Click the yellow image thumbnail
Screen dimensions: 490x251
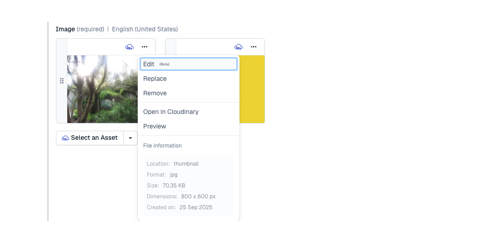pyautogui.click(x=252, y=89)
